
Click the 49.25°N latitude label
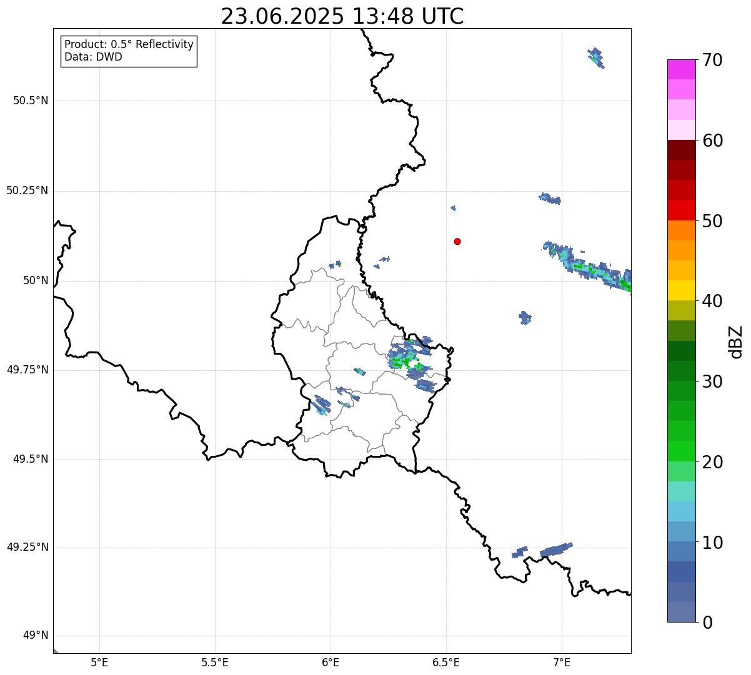(27, 547)
